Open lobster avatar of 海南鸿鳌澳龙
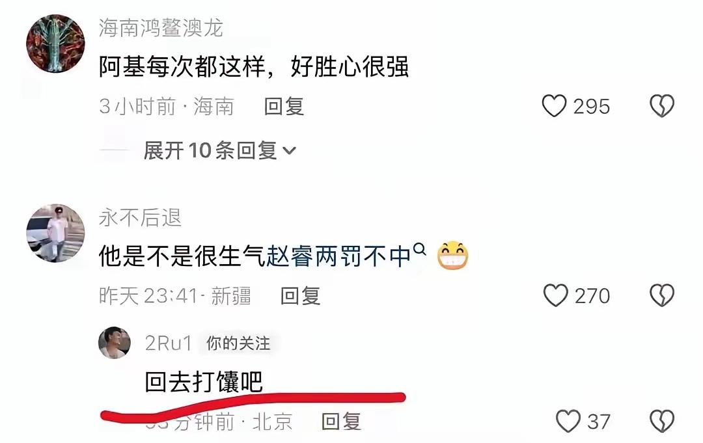 click(x=55, y=44)
